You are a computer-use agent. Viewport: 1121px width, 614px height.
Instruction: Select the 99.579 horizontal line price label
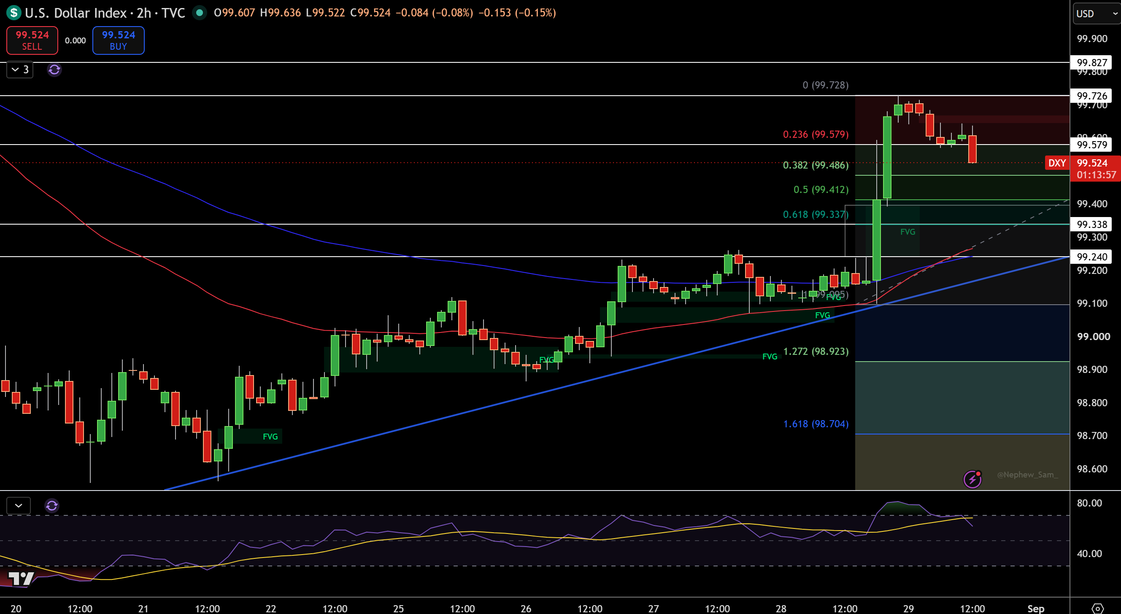[x=1091, y=145]
